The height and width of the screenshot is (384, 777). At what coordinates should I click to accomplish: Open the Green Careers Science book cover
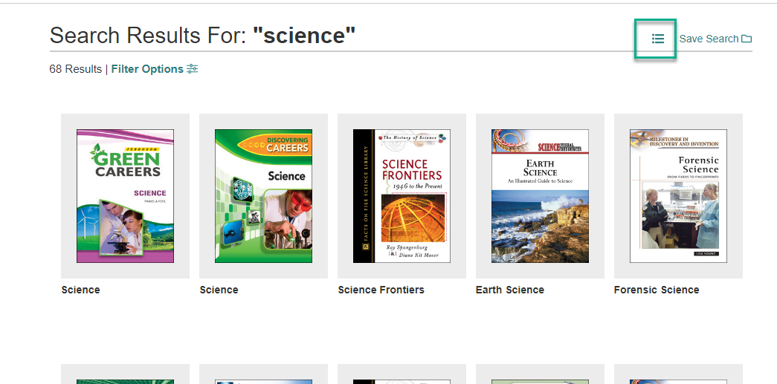125,196
